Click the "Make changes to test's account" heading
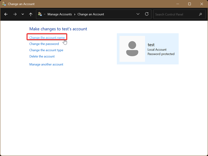 coord(58,29)
